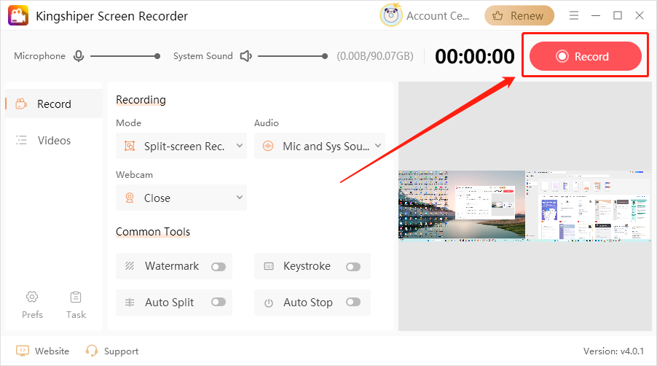
Task: Click the Support headset icon
Action: point(91,351)
